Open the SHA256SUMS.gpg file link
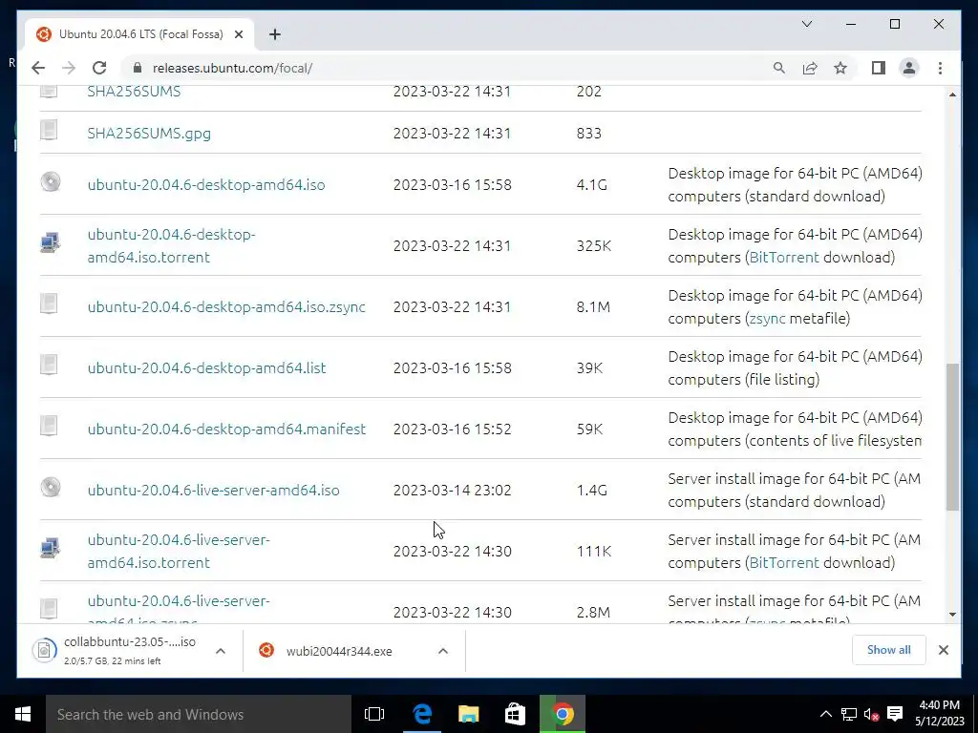 pos(149,134)
